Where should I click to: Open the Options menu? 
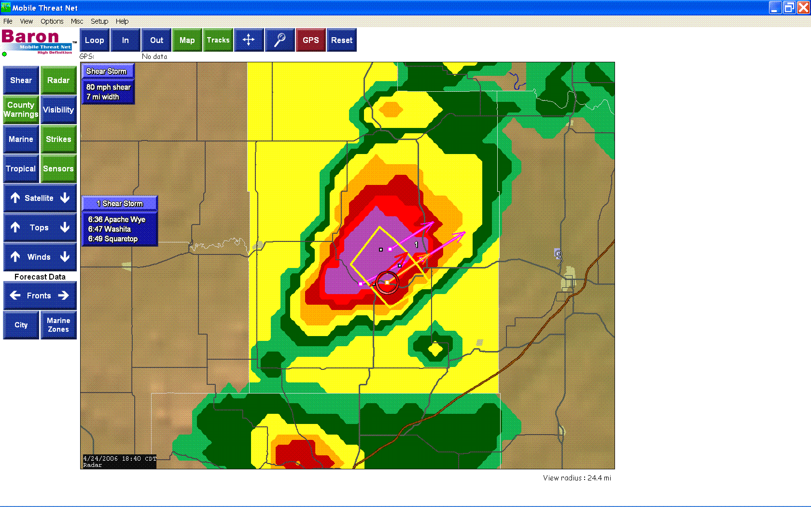pos(52,21)
